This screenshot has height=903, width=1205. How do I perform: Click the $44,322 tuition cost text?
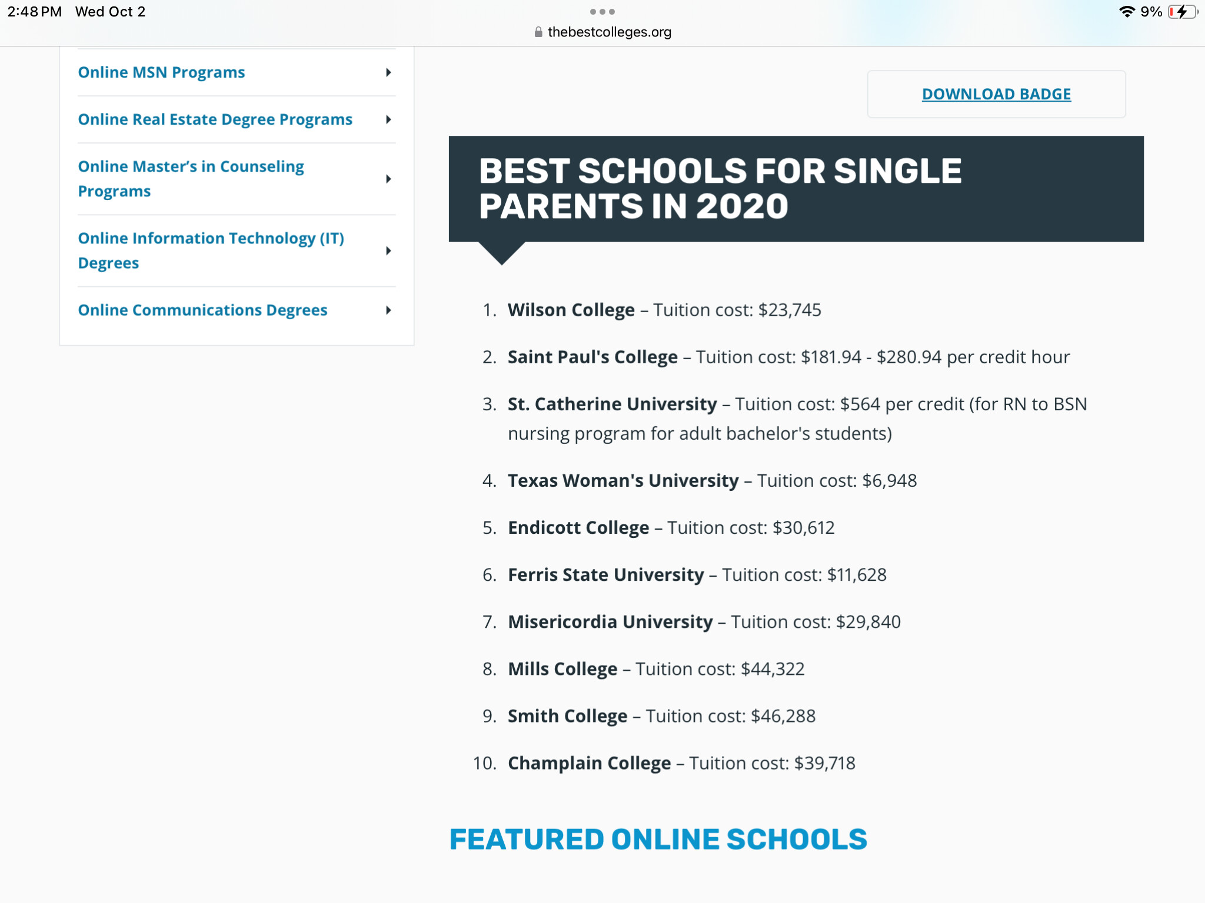pyautogui.click(x=773, y=668)
